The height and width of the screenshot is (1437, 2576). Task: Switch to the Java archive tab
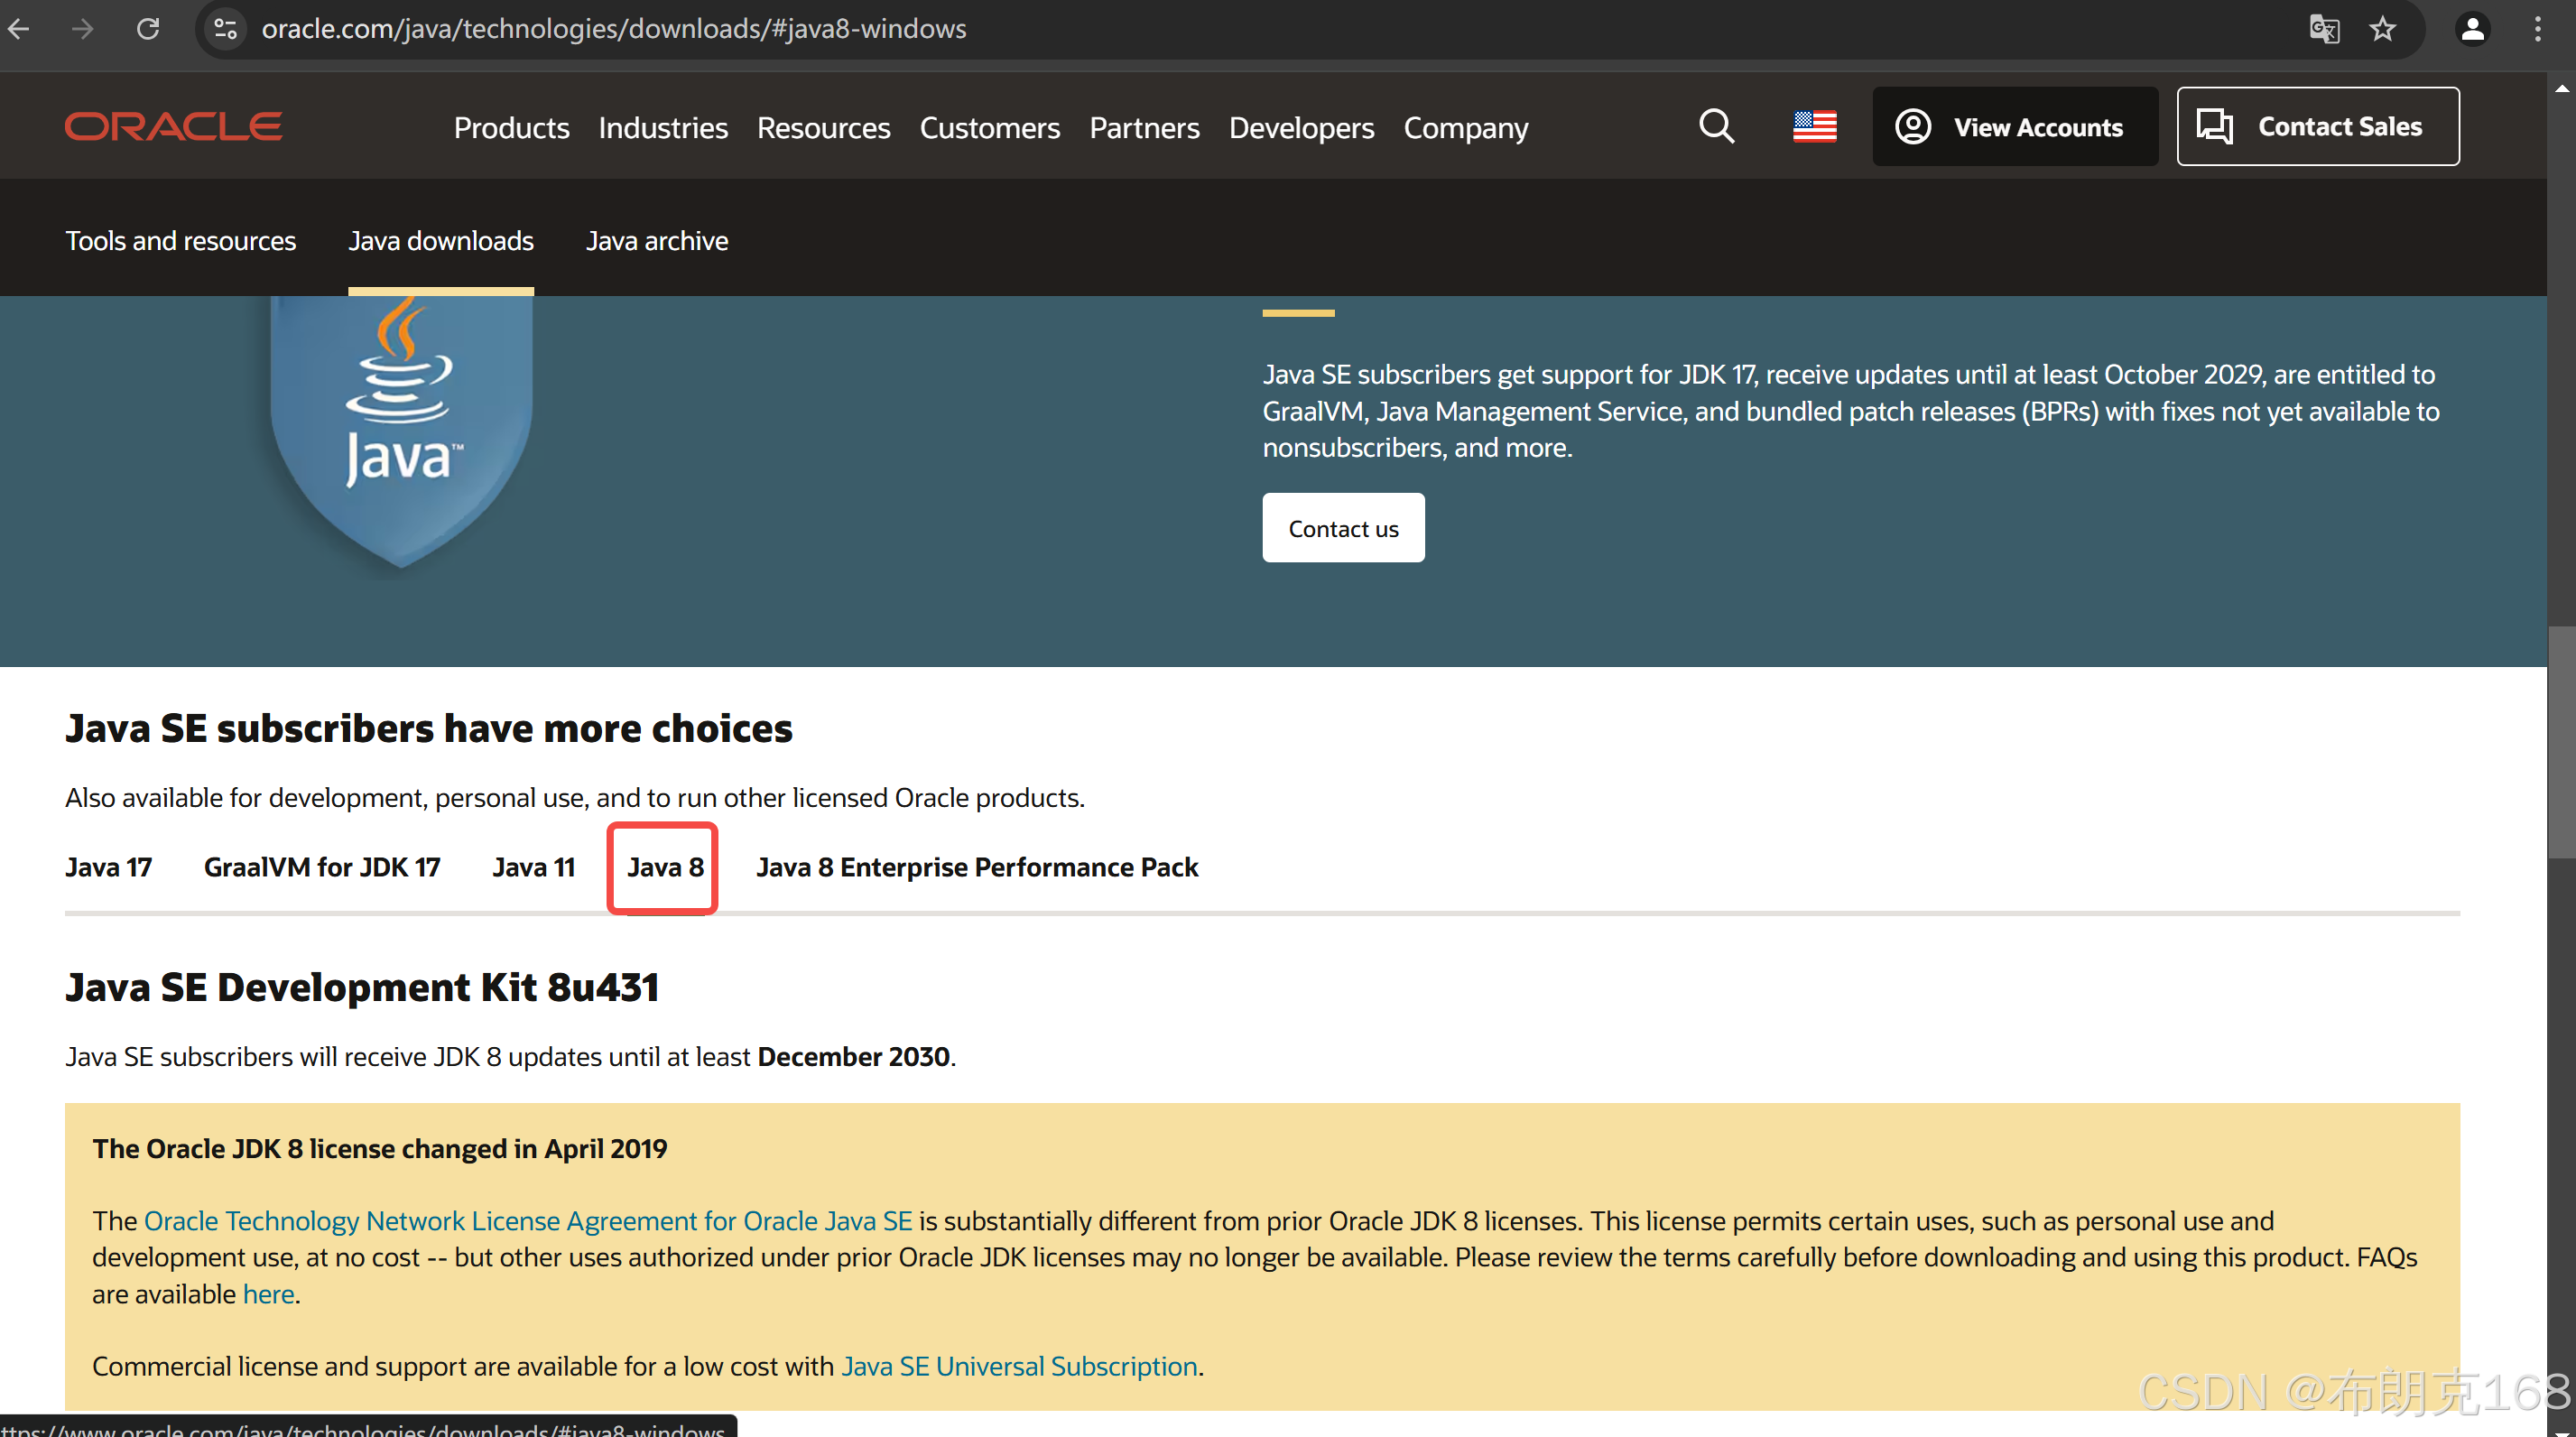657,241
